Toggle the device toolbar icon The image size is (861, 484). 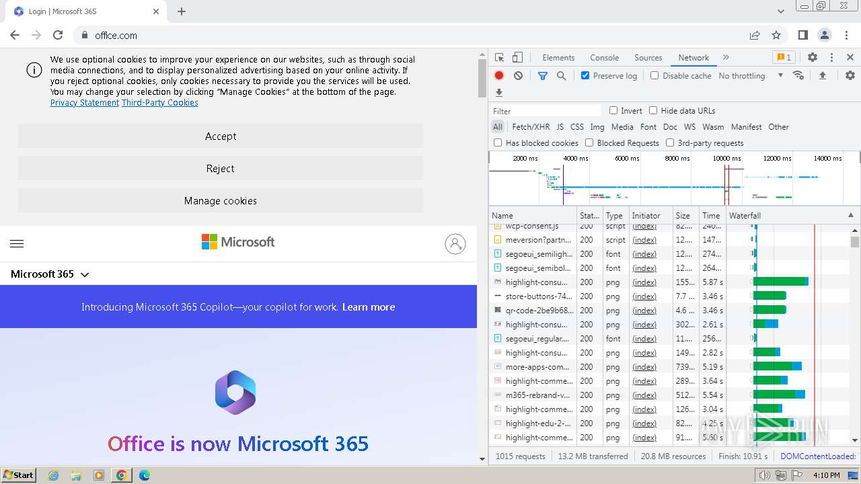pos(517,58)
